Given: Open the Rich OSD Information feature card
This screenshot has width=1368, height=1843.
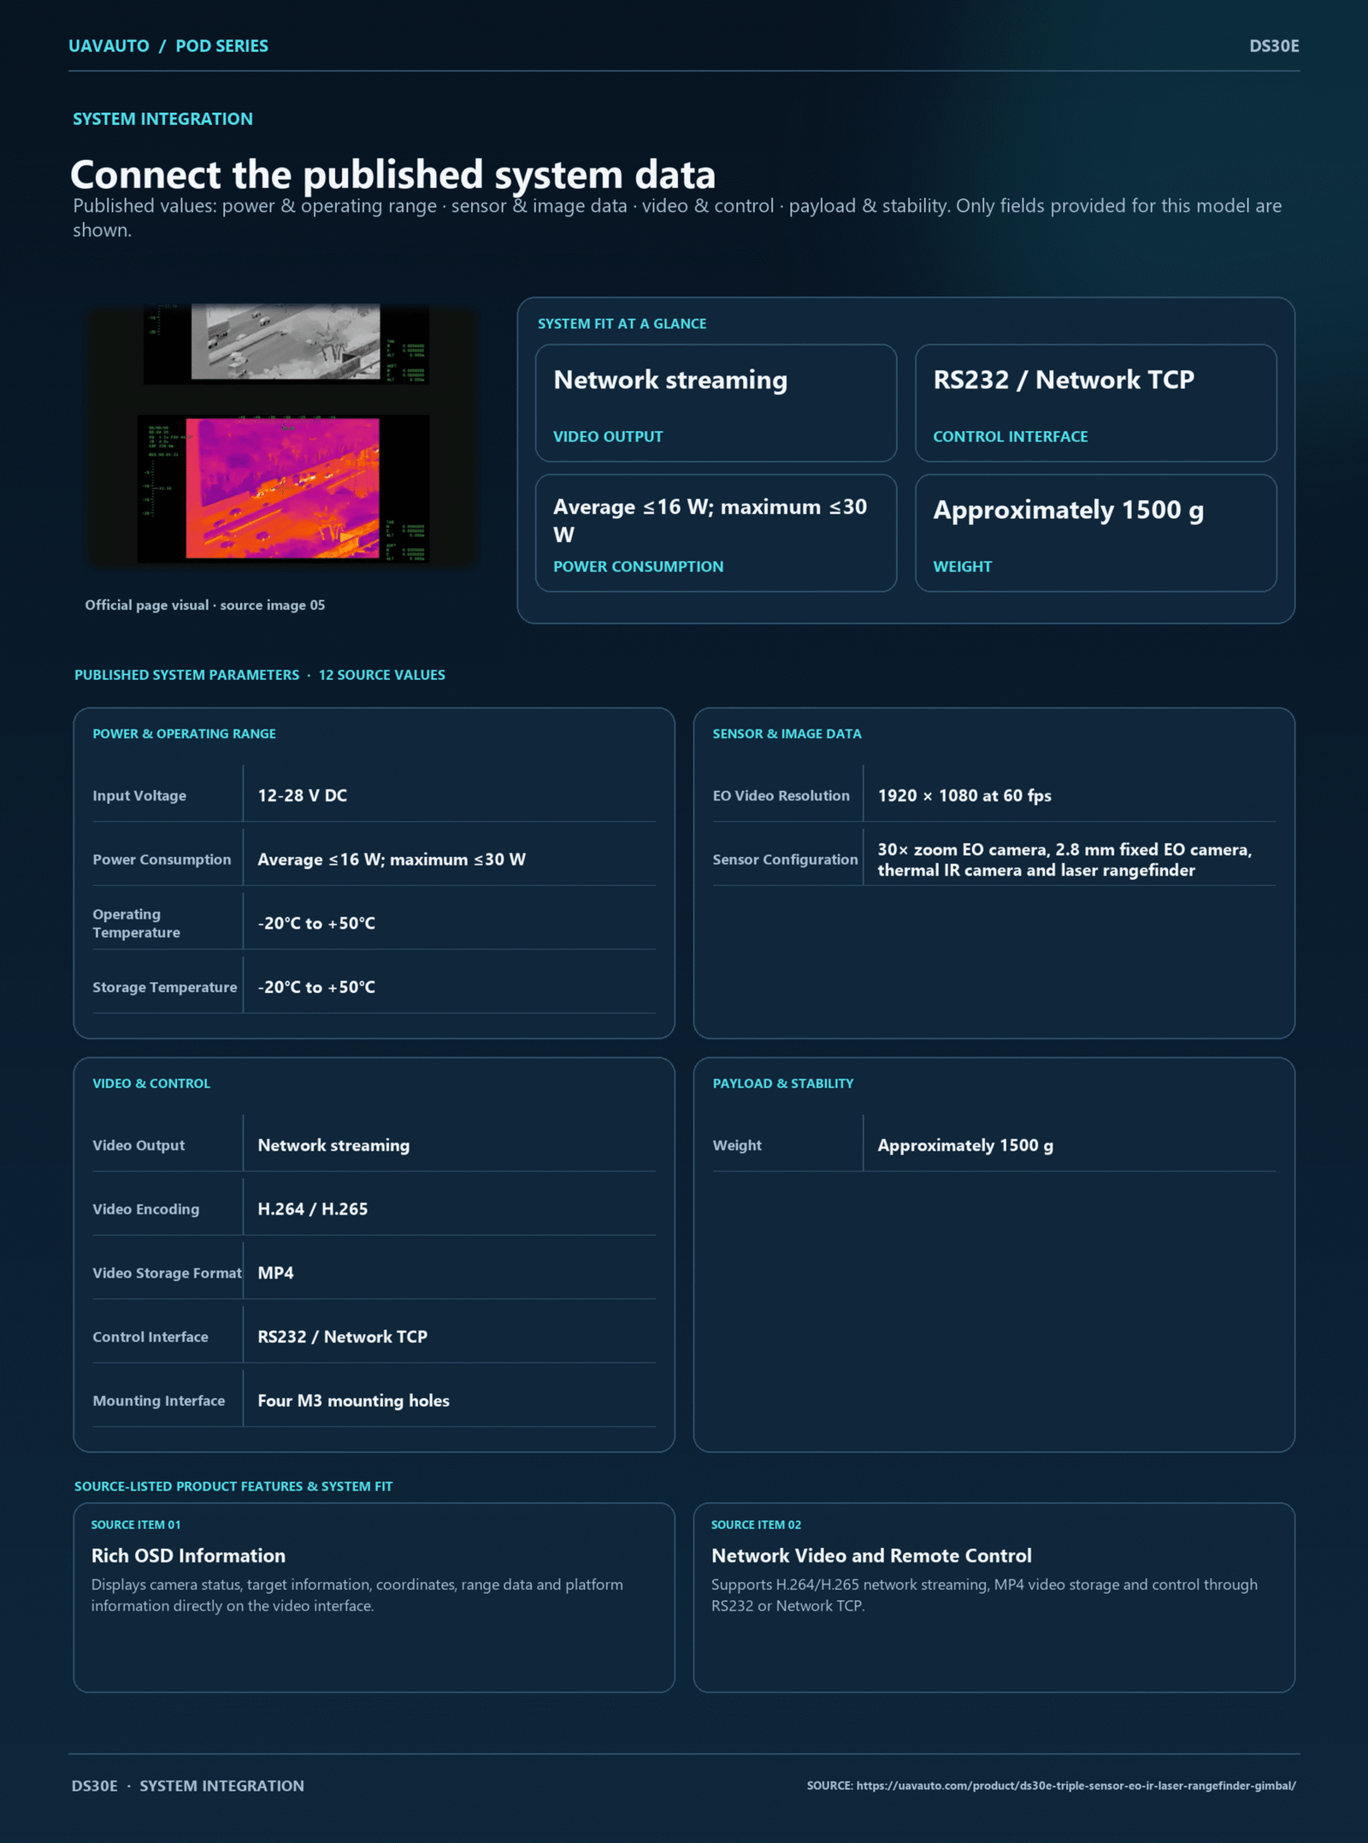Looking at the screenshot, I should (x=374, y=1598).
